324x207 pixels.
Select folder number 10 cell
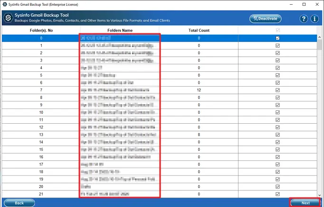point(41,112)
